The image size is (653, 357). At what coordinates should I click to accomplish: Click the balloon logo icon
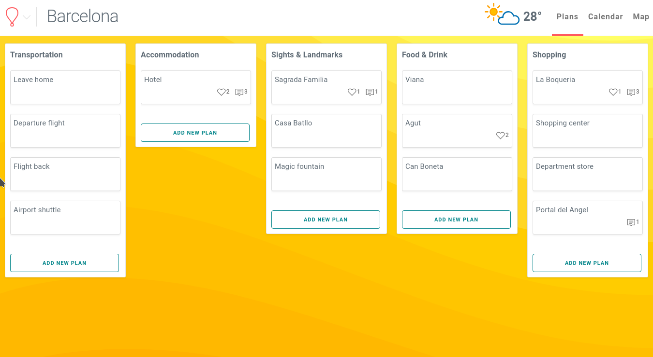(x=12, y=17)
